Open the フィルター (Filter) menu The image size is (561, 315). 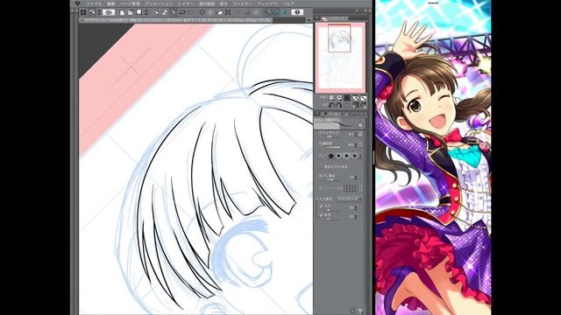[x=243, y=3]
